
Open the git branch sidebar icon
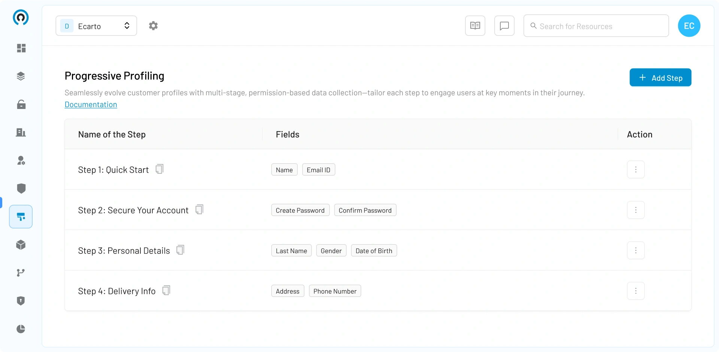click(x=21, y=273)
